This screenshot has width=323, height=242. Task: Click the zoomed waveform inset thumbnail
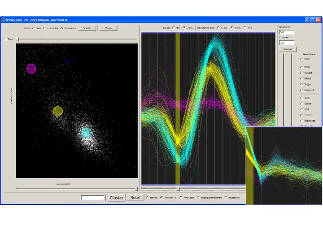pos(284,166)
